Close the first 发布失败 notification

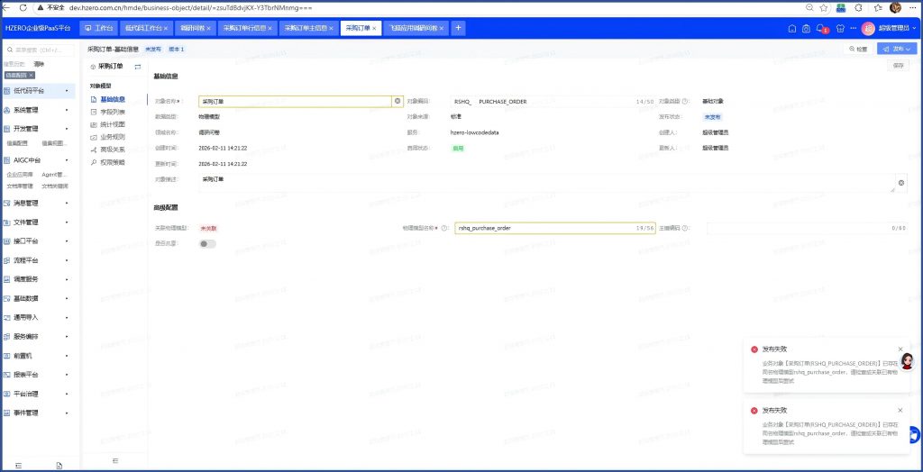click(x=900, y=349)
